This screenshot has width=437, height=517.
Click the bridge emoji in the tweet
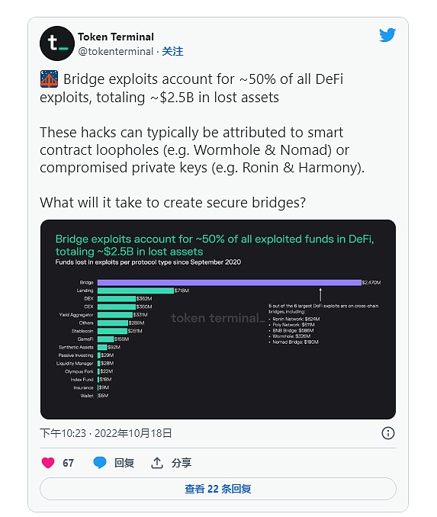tap(49, 79)
